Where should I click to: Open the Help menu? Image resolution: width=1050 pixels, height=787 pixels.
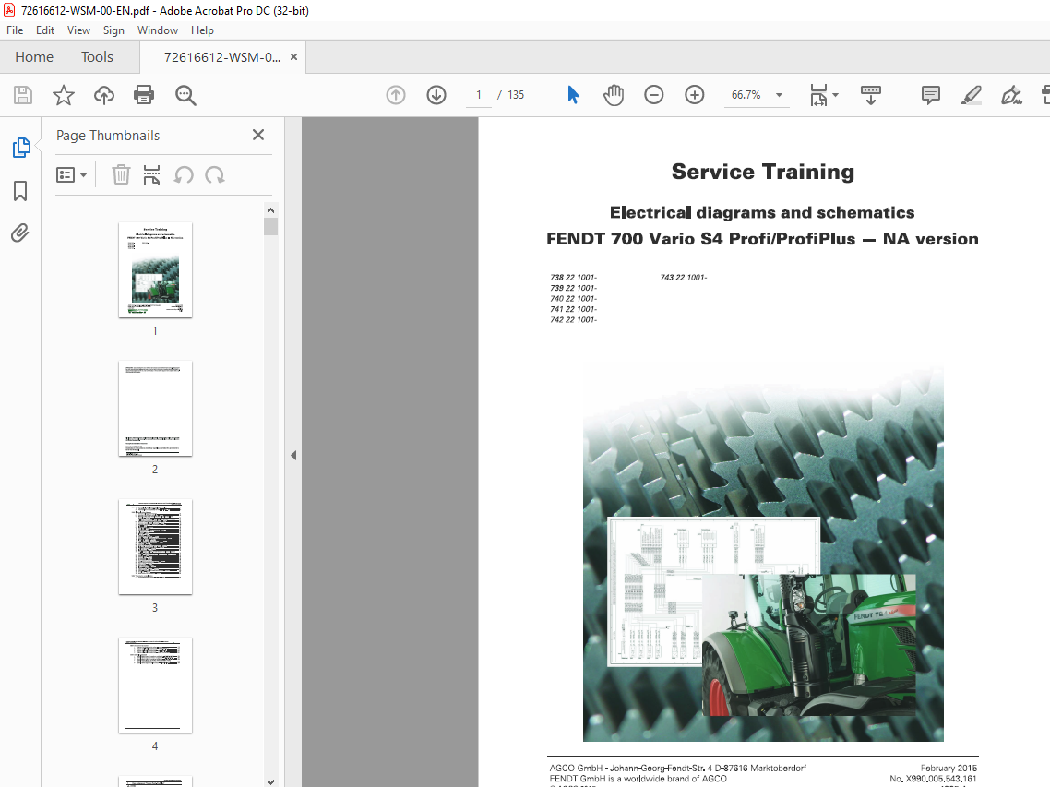pos(202,30)
